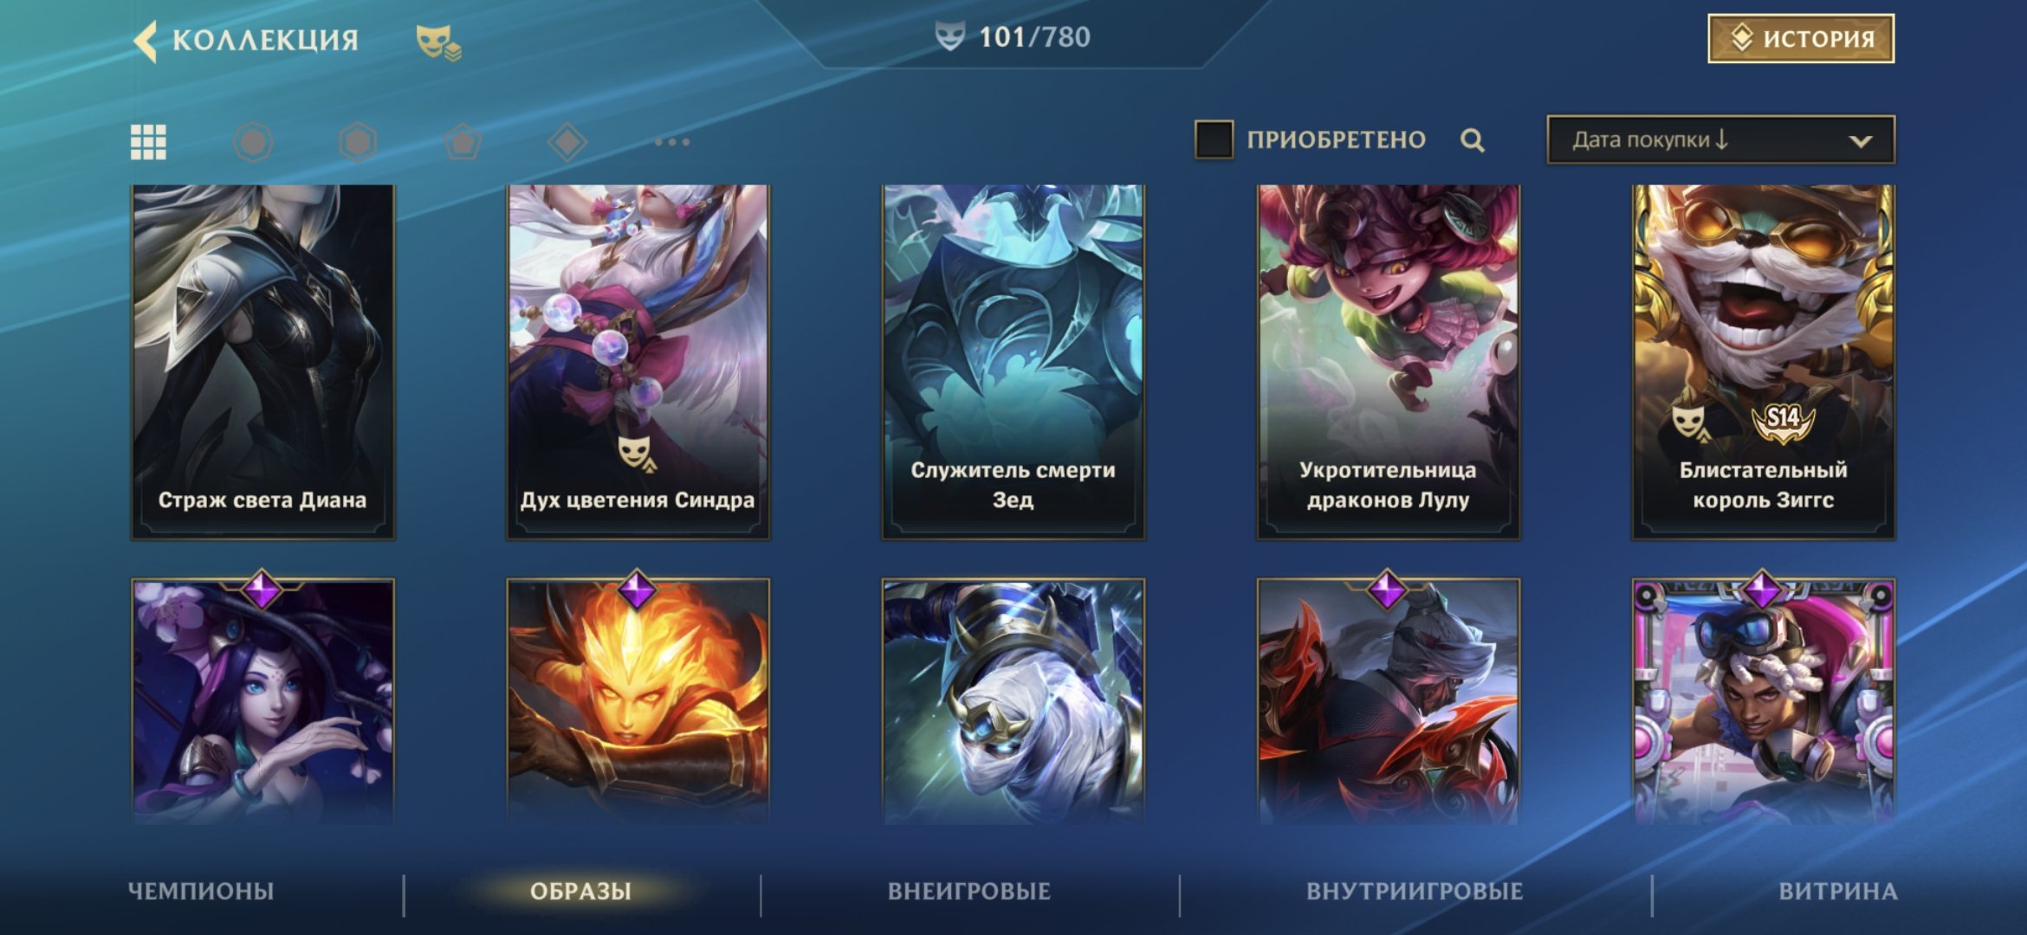Click the sort dropdown chevron arrow

(x=1860, y=141)
